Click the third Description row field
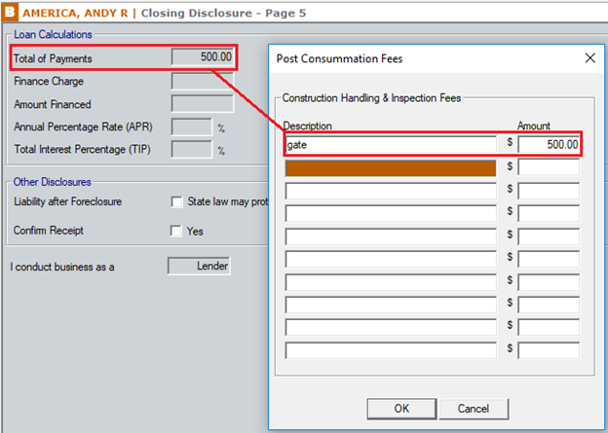The height and width of the screenshot is (433, 608). pos(391,191)
